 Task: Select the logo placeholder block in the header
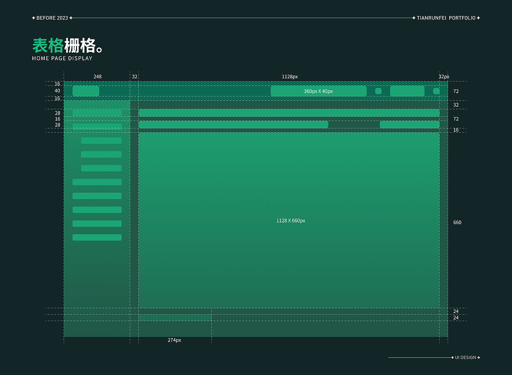point(86,91)
